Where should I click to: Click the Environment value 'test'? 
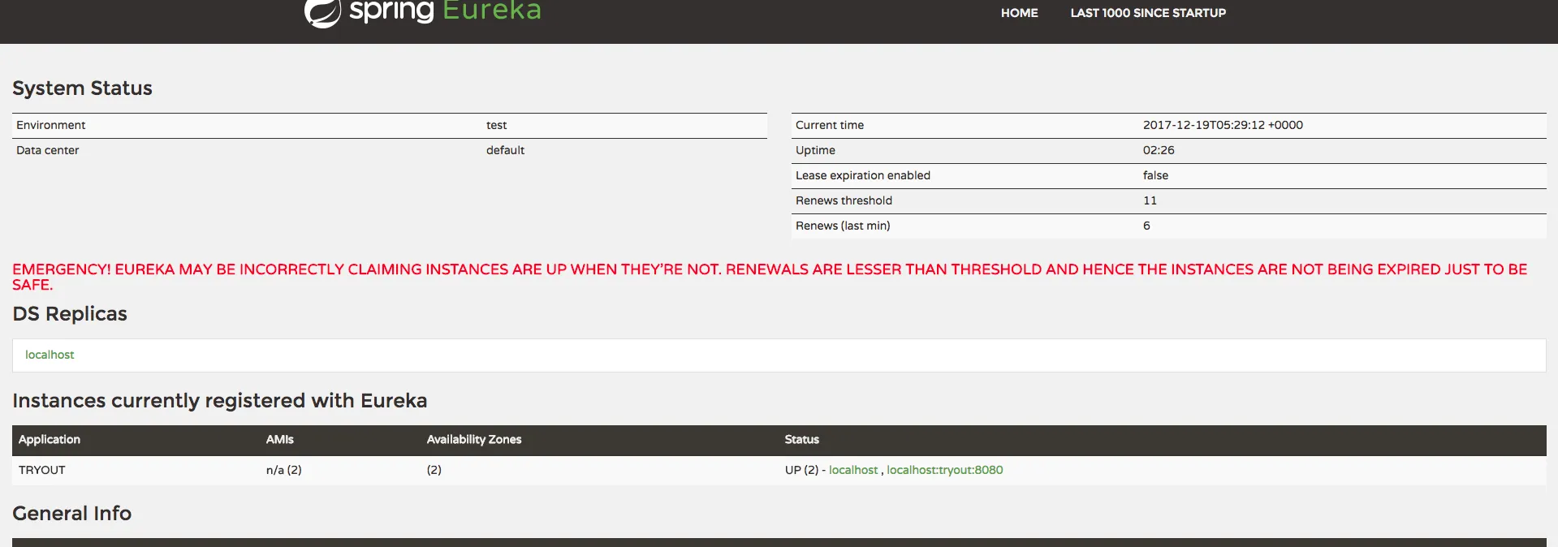tap(496, 125)
